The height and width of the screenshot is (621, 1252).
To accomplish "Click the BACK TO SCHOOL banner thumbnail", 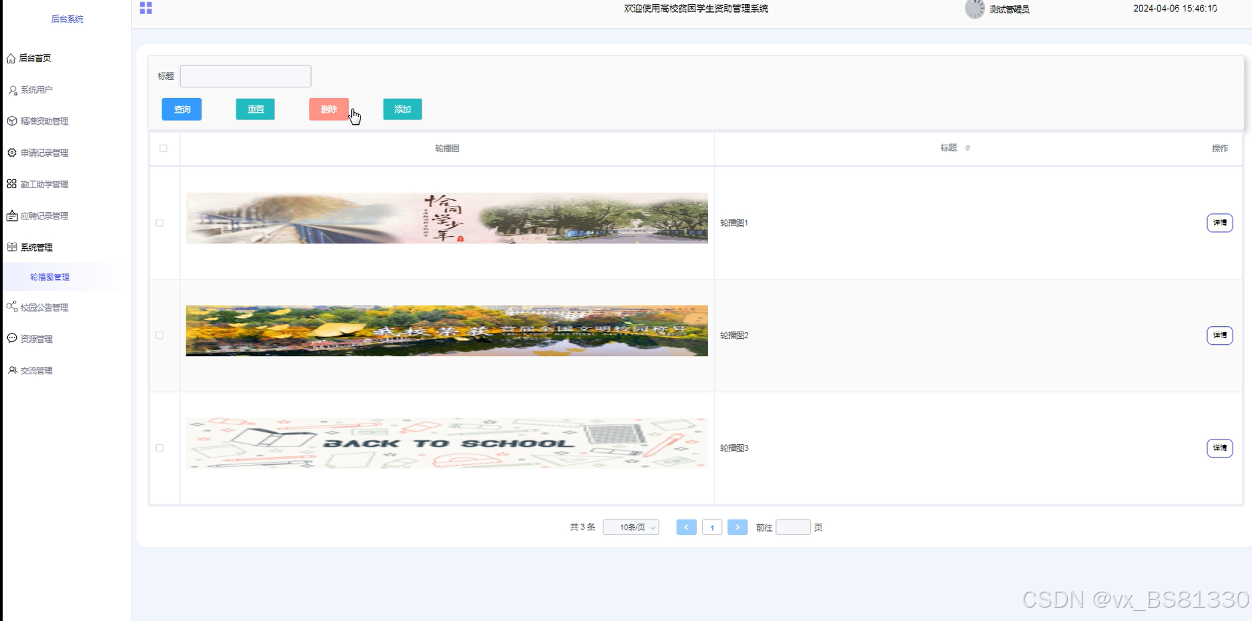I will [x=447, y=444].
